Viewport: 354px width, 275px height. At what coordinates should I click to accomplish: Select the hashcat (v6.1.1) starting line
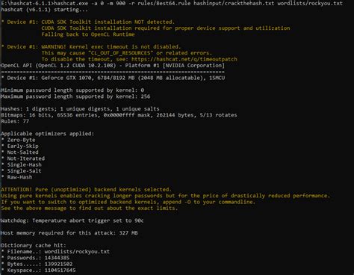[44, 10]
